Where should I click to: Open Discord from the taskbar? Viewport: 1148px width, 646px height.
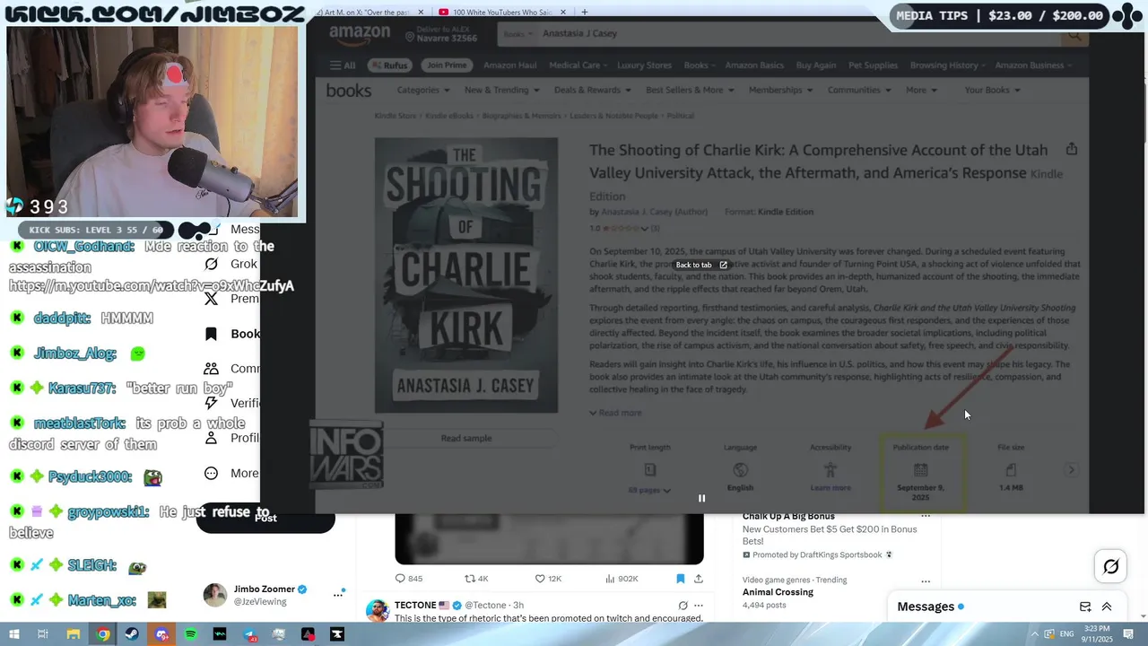[161, 634]
